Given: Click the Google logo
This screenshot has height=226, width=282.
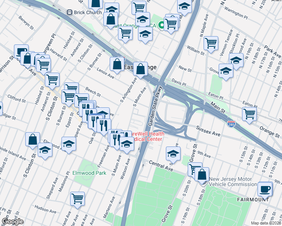Looking at the screenshot, I should click(12, 222).
